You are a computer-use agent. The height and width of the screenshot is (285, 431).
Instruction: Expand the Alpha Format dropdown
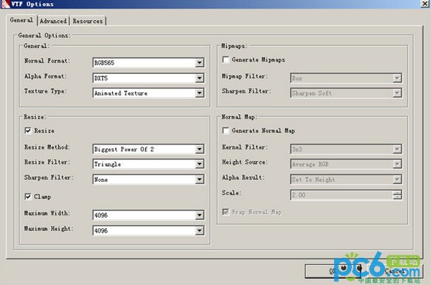click(x=149, y=78)
